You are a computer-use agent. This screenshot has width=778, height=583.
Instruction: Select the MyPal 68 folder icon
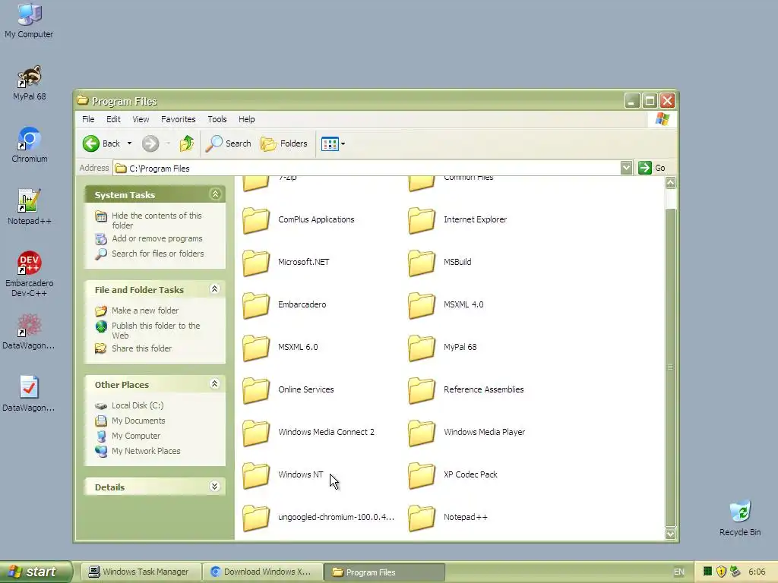tap(422, 348)
